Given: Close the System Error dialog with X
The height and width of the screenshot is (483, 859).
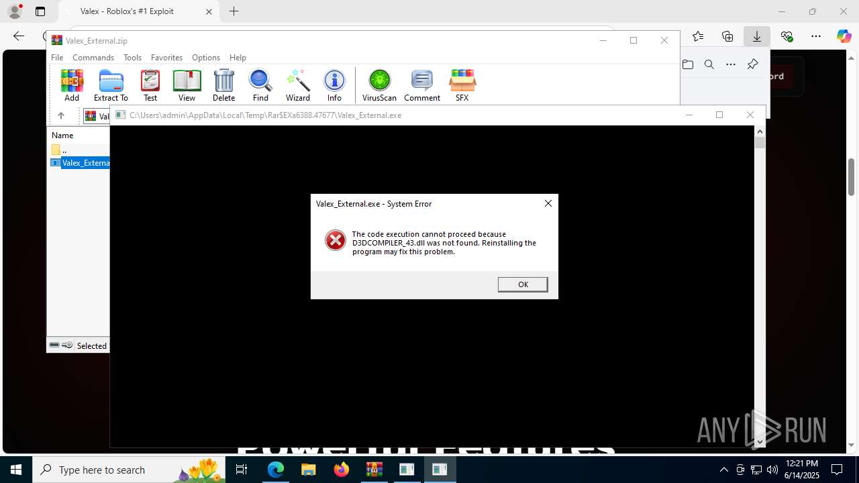Looking at the screenshot, I should pyautogui.click(x=548, y=203).
